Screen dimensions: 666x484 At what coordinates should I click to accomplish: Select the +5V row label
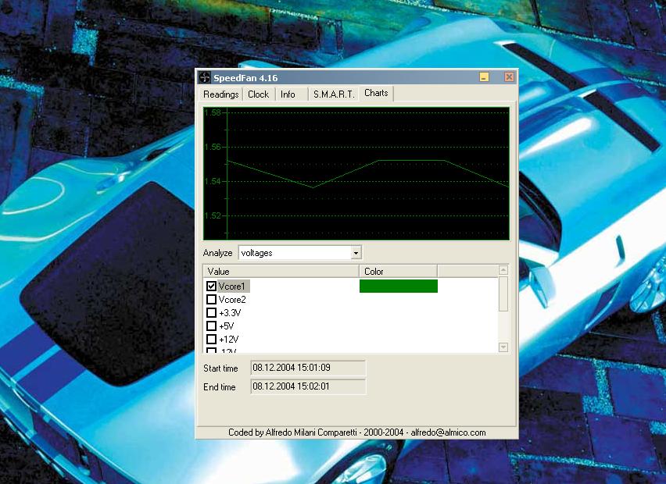point(227,326)
